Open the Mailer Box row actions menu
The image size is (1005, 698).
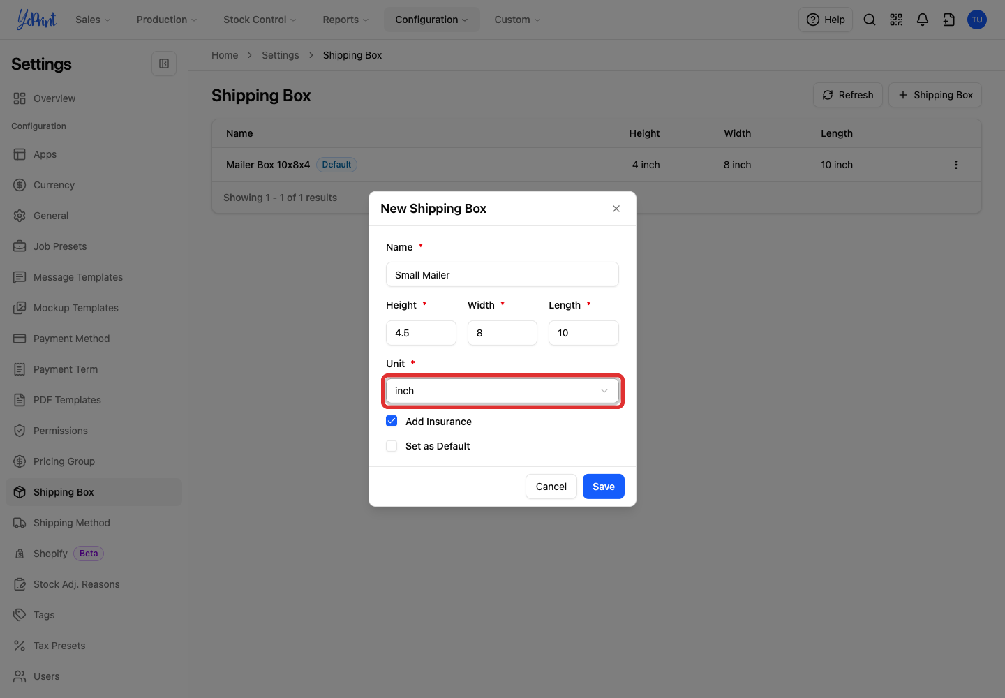956,165
